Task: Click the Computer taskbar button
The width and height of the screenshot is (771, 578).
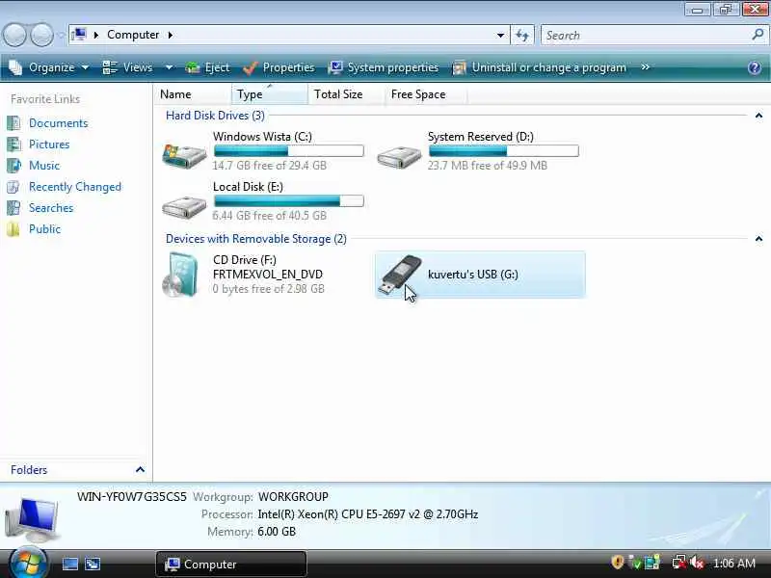Action: coord(231,564)
